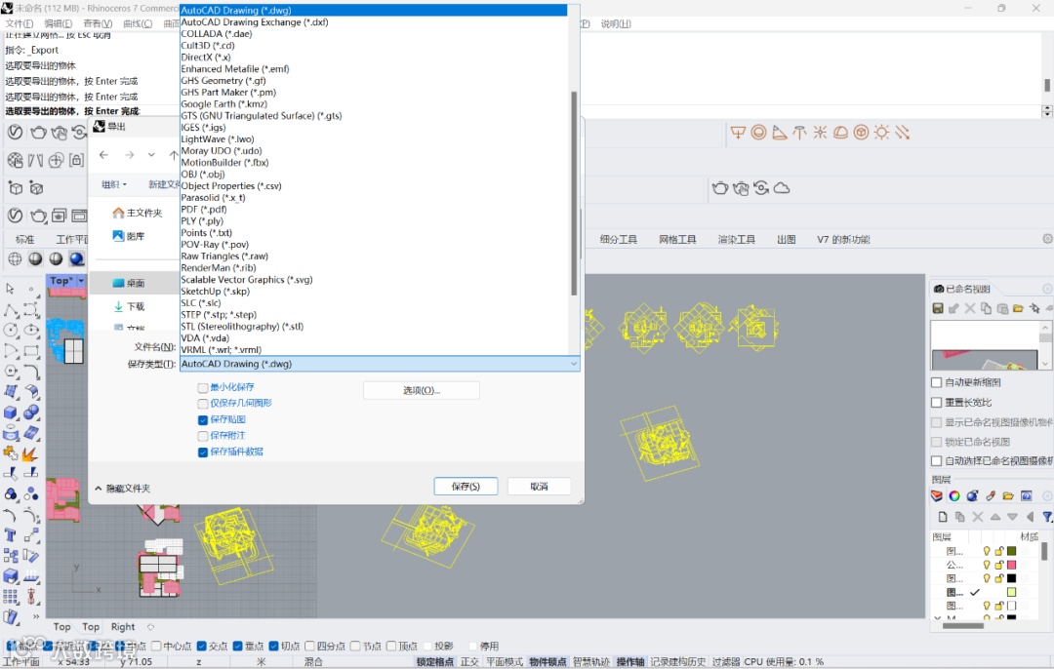The height and width of the screenshot is (669, 1054).
Task: Switch to Right viewport tab
Action: pyautogui.click(x=123, y=627)
